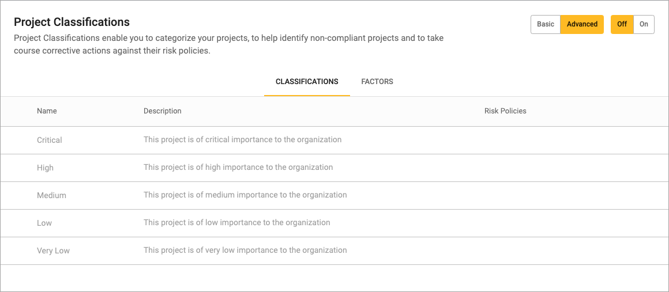Switch to Basic mode

coord(545,24)
